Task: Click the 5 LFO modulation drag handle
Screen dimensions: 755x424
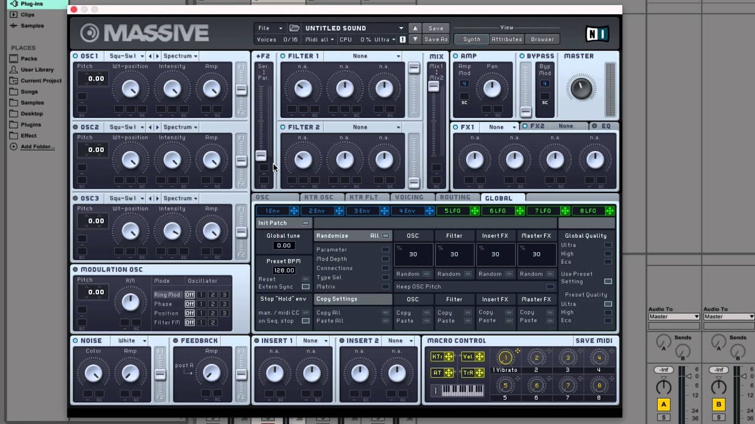Action: 475,211
